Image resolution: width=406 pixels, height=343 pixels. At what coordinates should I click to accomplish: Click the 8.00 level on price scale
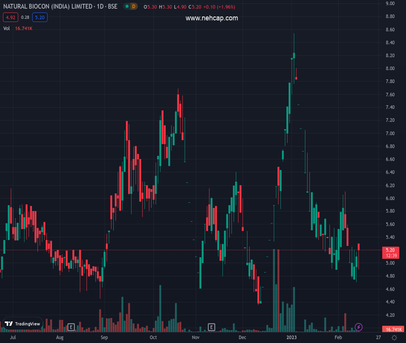click(391, 69)
